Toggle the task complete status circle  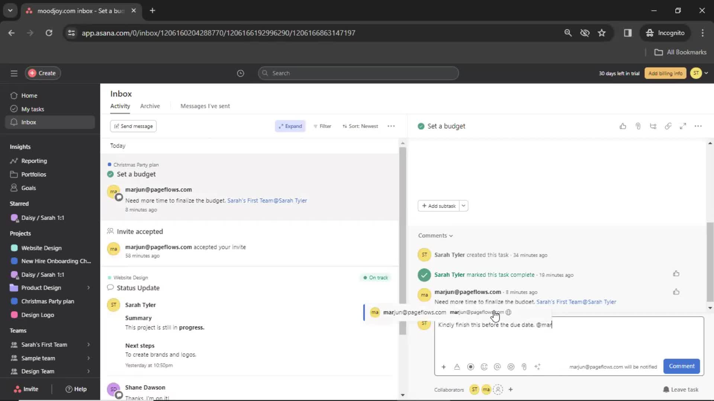tap(420, 126)
